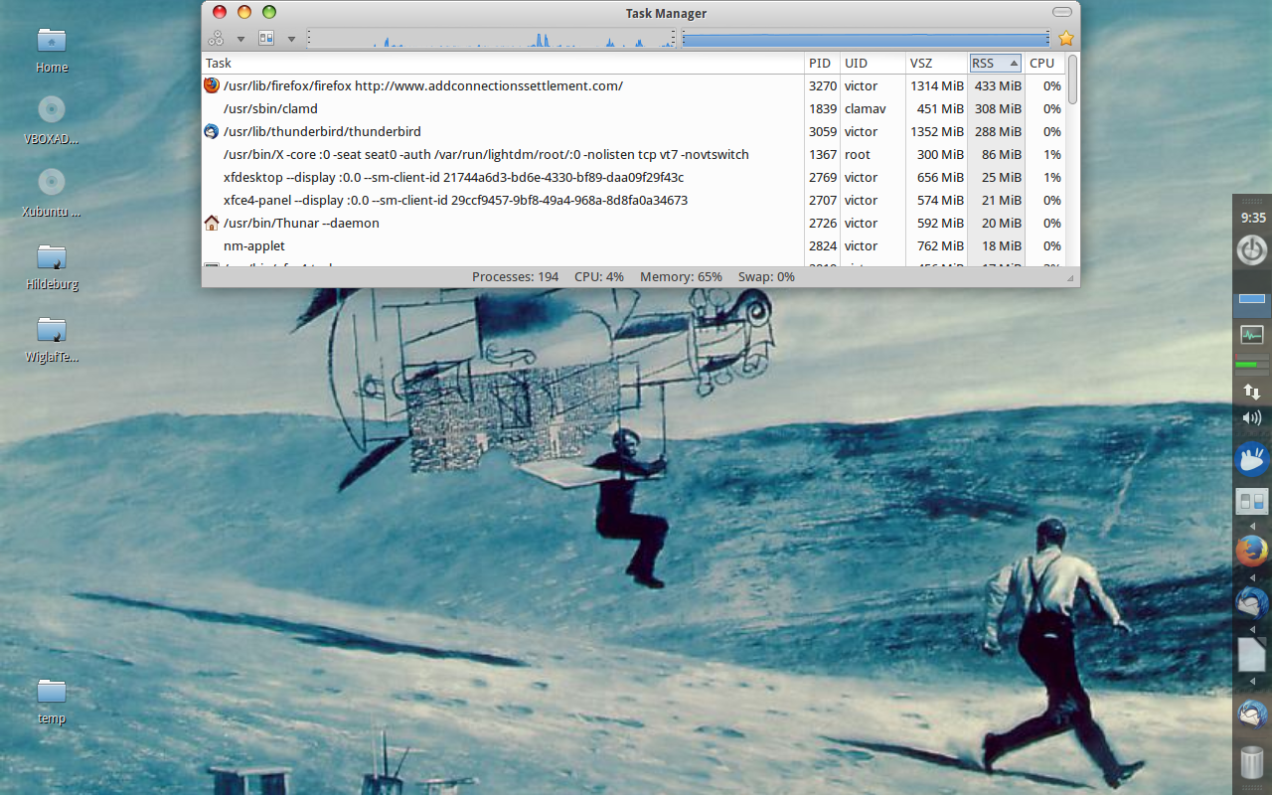Screen dimensions: 1272x795
Task: Click the memory usage graph bar
Action: tap(866, 39)
